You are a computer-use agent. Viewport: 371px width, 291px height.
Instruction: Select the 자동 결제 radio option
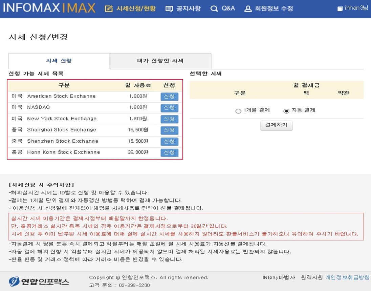point(286,111)
